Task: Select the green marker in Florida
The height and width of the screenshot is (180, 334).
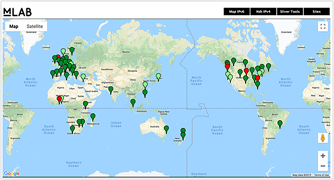Action: tap(257, 85)
